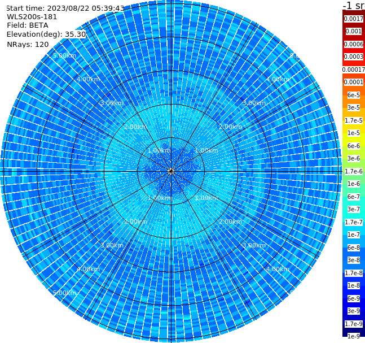Click the upper-left 2.00km range label
Viewport: 365px width, 343px height.
tap(135, 127)
